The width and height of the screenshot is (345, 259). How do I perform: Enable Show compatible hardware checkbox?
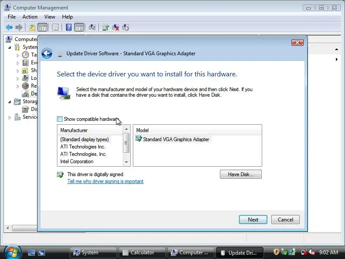tap(60, 119)
